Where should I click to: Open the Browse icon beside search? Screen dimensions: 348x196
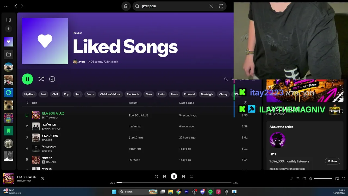pyautogui.click(x=221, y=6)
